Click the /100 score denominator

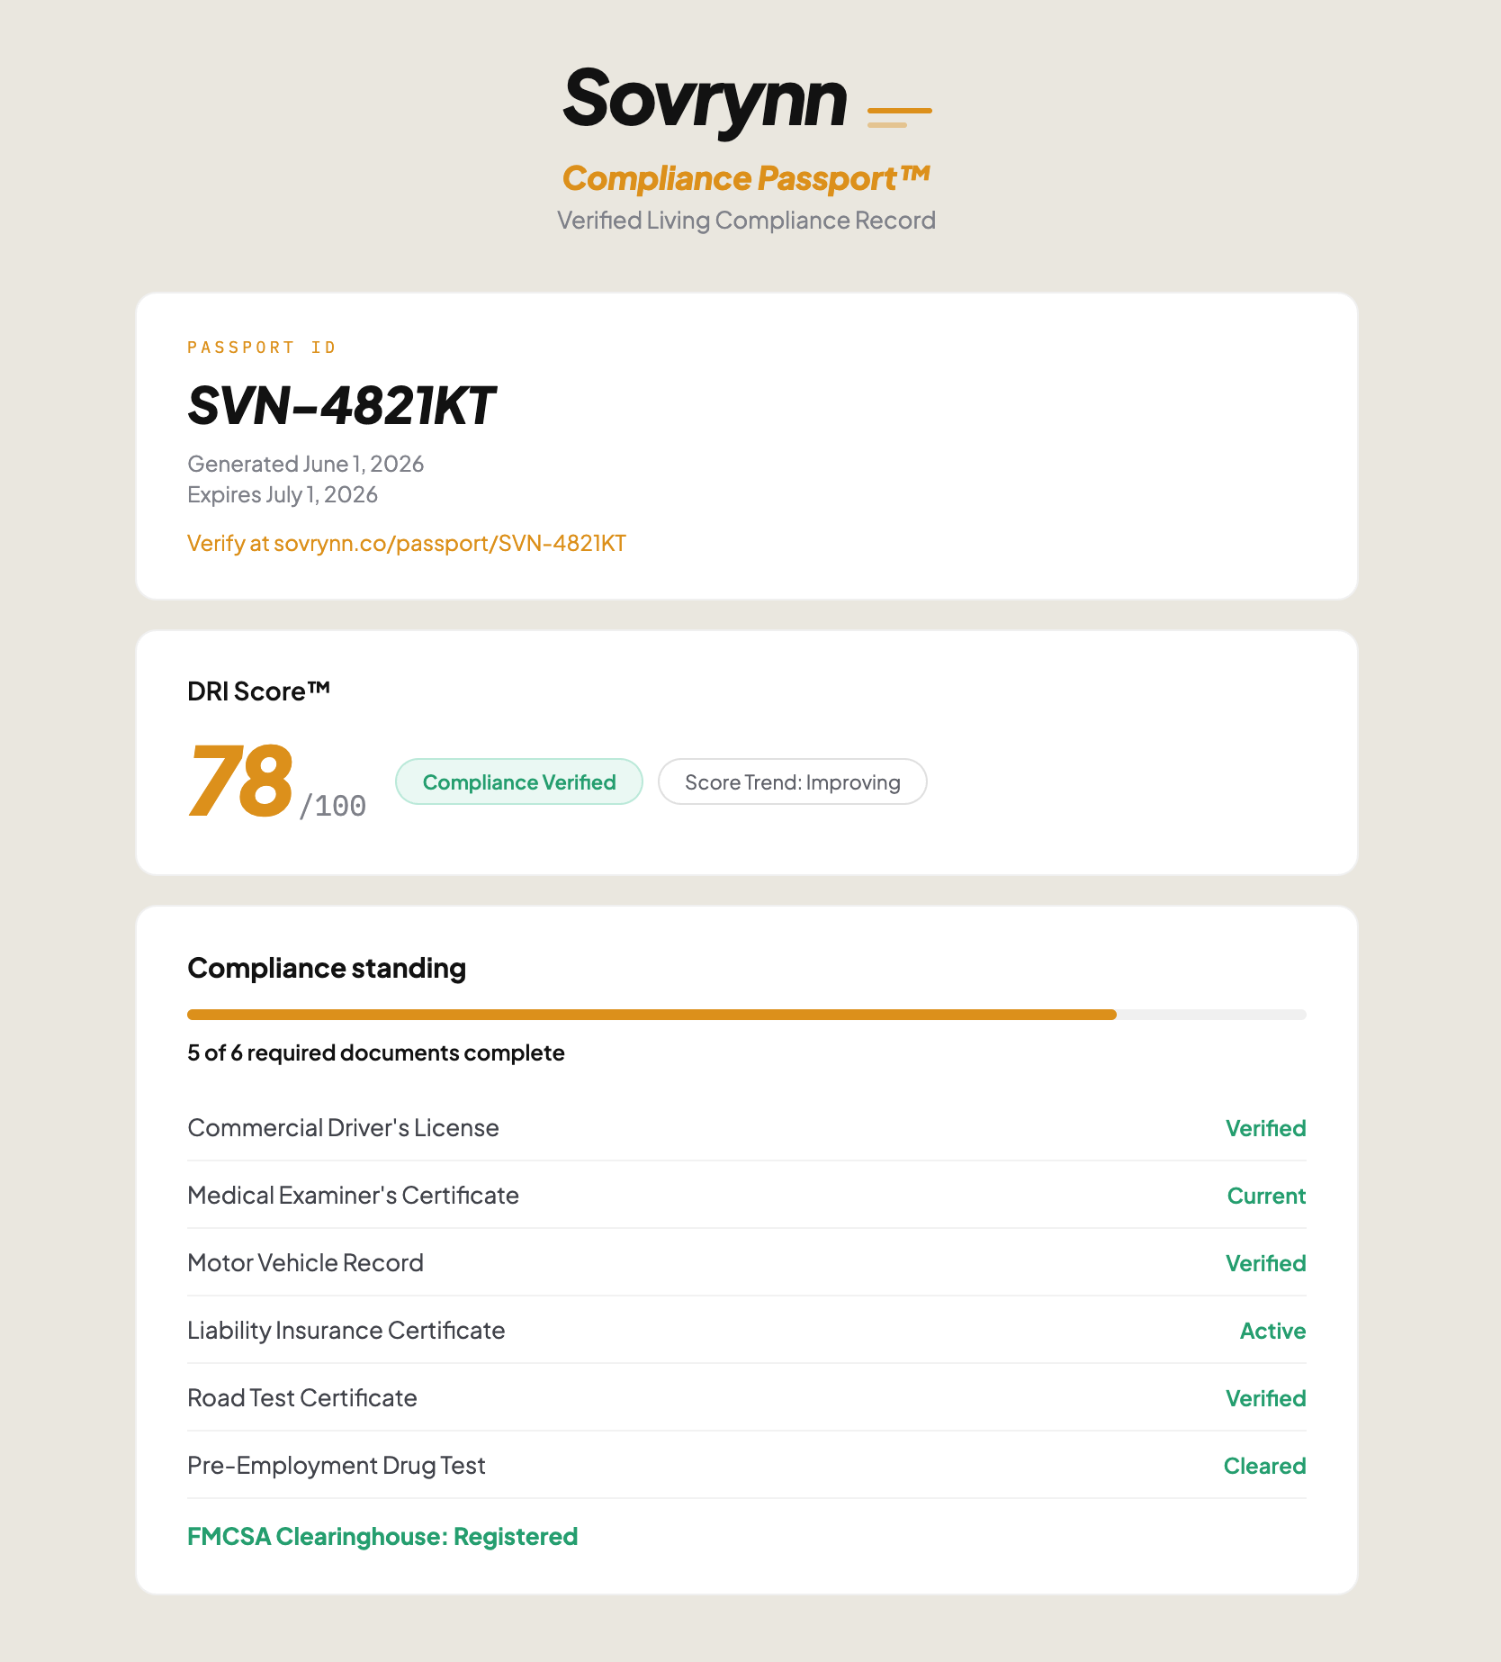(332, 806)
